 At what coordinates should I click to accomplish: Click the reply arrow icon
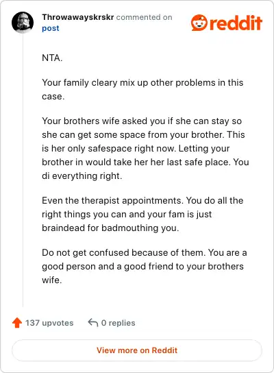pyautogui.click(x=93, y=323)
